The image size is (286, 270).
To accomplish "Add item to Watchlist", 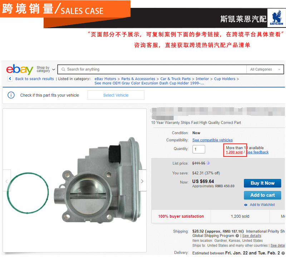I will 260,205.
